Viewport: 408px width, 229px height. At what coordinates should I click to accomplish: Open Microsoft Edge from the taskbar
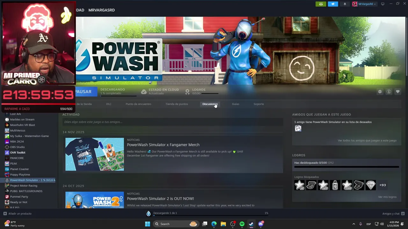coord(214,224)
